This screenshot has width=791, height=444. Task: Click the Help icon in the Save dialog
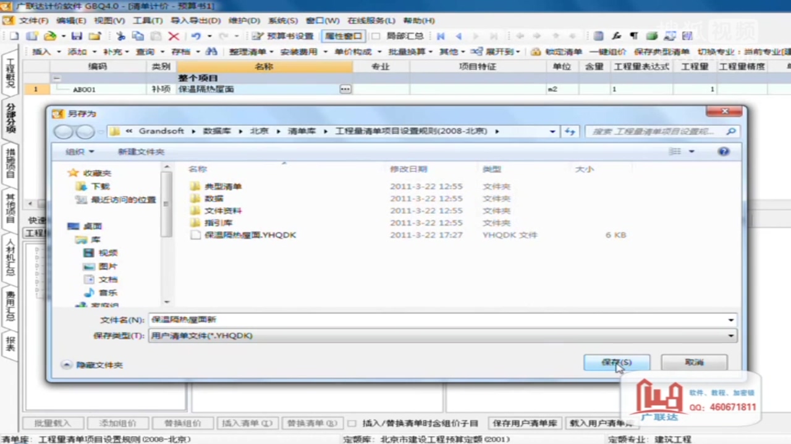[x=723, y=151]
